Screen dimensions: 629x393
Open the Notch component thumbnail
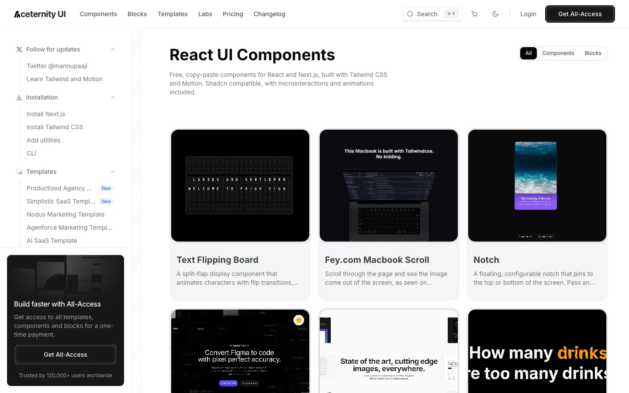537,186
